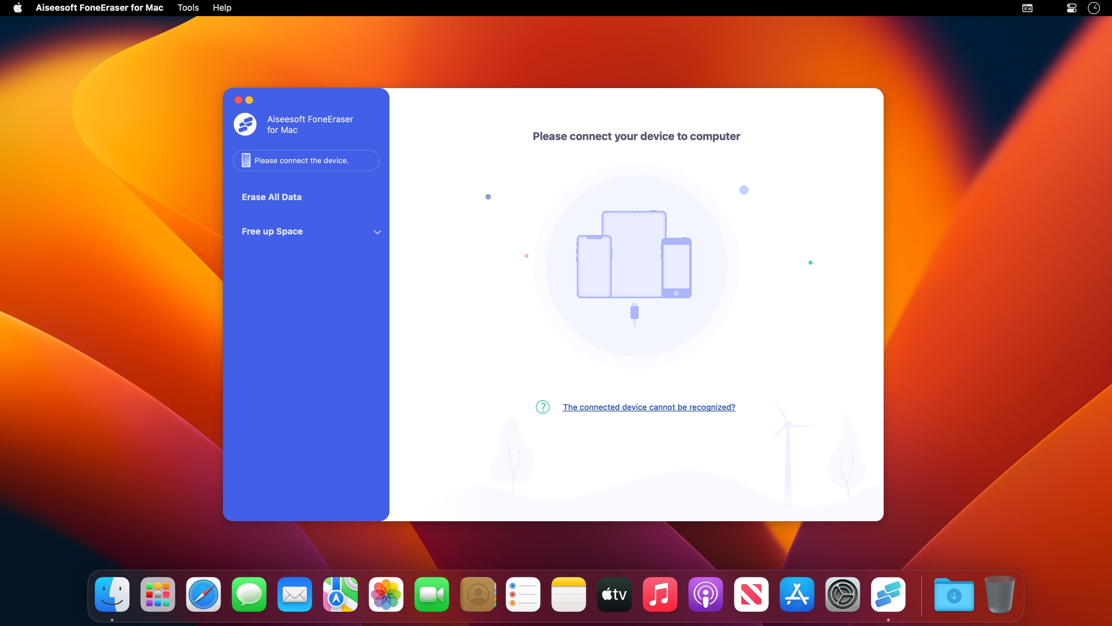Click the phone icon in device field
Image resolution: width=1112 pixels, height=626 pixels.
tap(246, 160)
